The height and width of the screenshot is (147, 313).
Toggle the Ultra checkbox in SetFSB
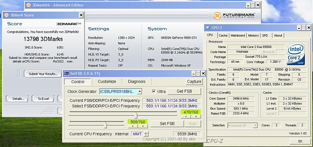[x=154, y=91]
